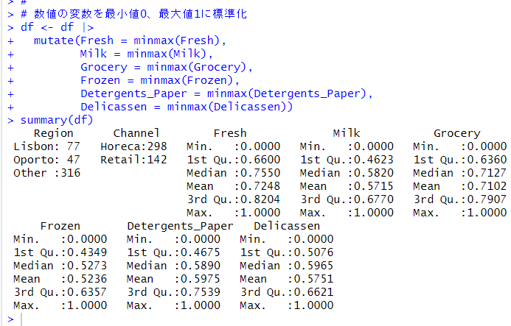Click Milk Mean value 0.5715
Viewport: 511px width, 326px height.
(373, 186)
